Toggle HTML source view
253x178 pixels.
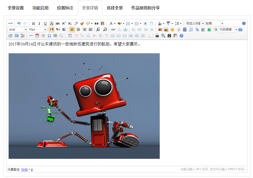(10, 23)
